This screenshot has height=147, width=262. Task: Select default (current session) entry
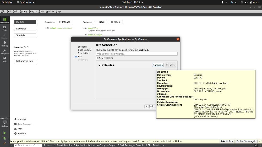61,28
